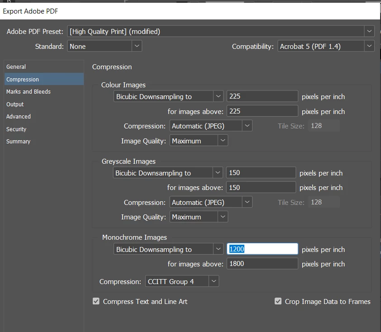
Task: Open Colour Images Compression Automatic (JPEG) dropdown
Action: pos(211,126)
